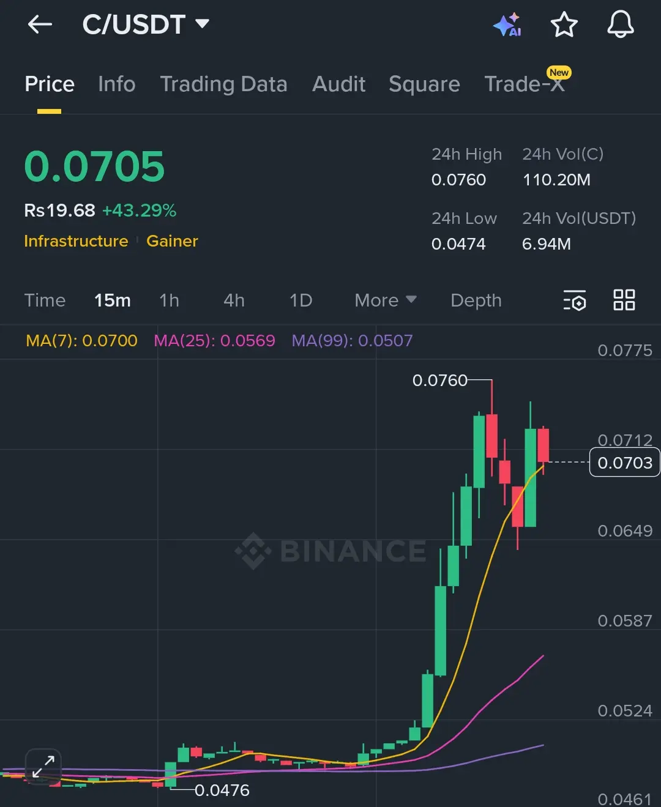661x807 pixels.
Task: Tap the 0.0760 high label on chart
Action: click(439, 381)
